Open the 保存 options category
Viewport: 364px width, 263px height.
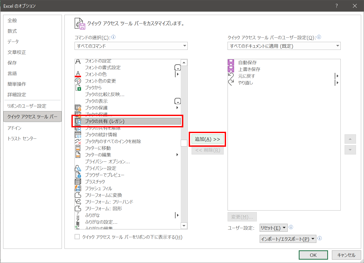(32, 63)
